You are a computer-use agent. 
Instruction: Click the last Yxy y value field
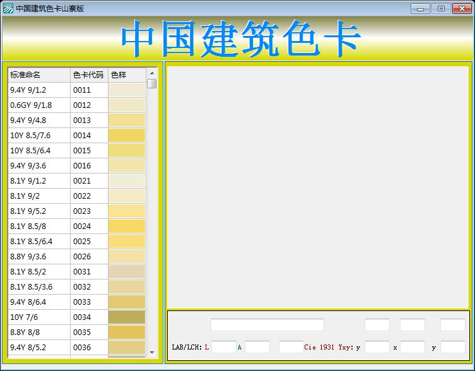click(453, 347)
